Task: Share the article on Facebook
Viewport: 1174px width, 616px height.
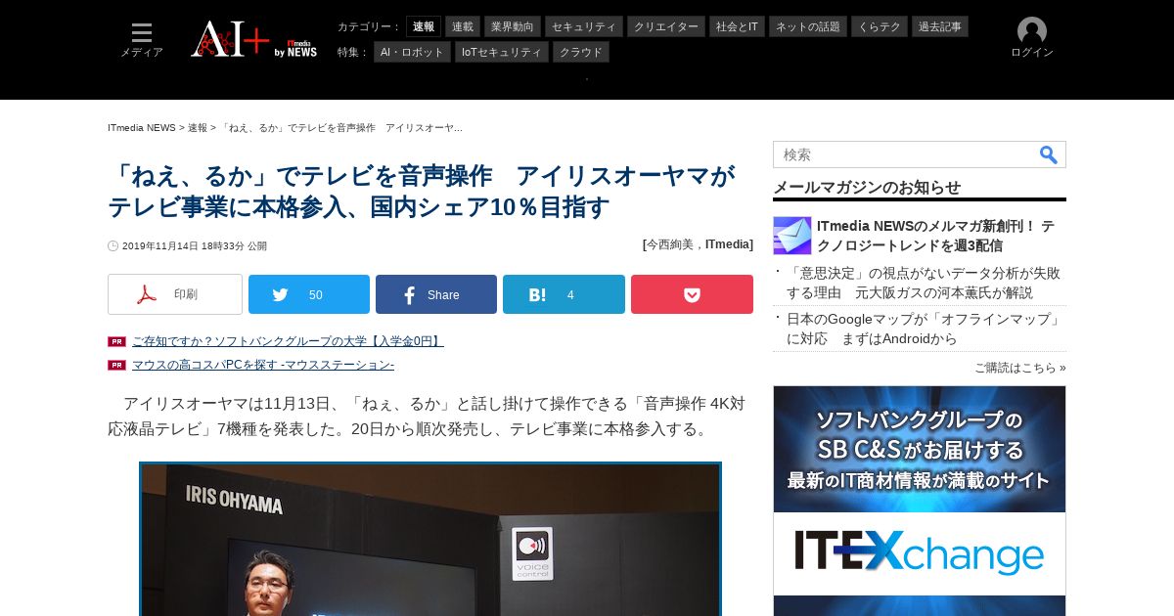Action: [x=436, y=294]
